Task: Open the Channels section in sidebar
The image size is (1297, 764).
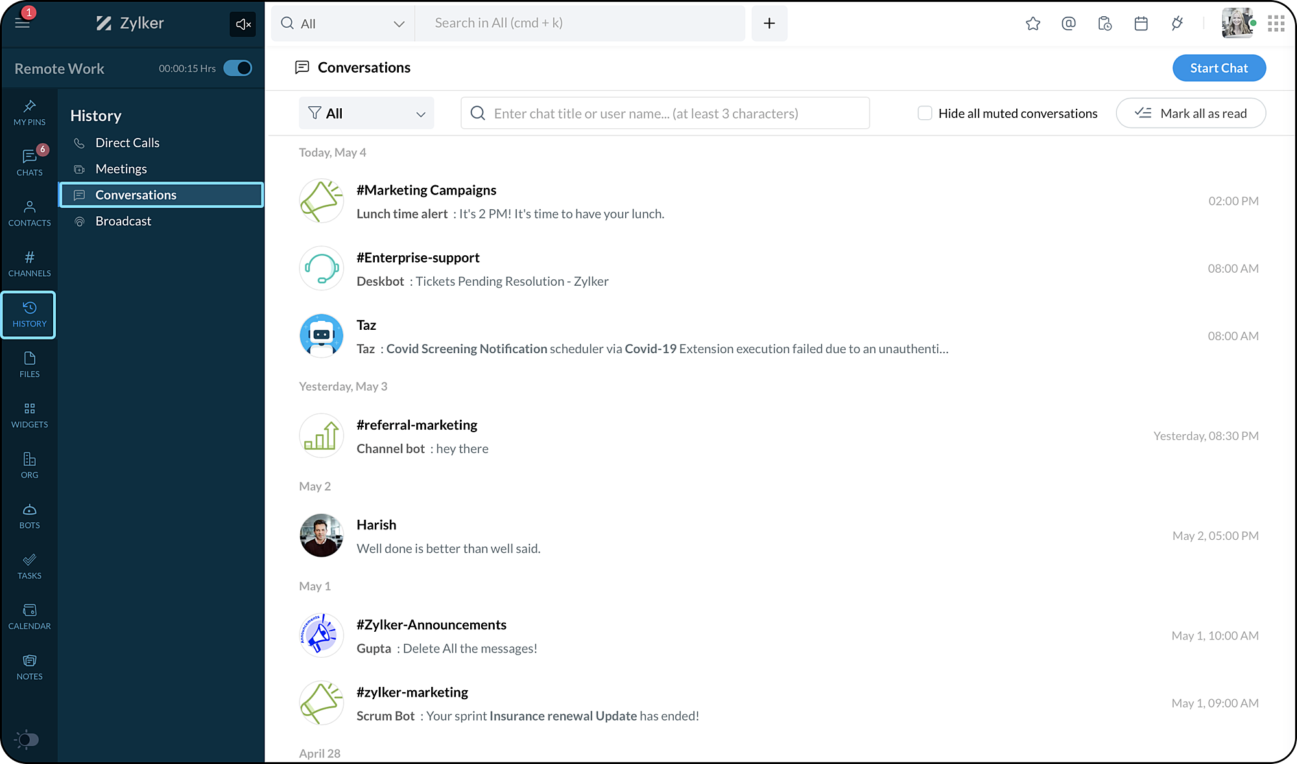Action: (x=29, y=264)
